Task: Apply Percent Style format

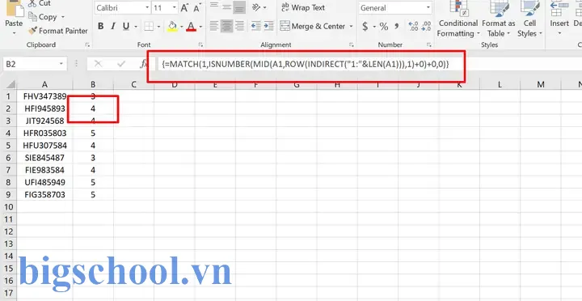Action: click(x=383, y=27)
